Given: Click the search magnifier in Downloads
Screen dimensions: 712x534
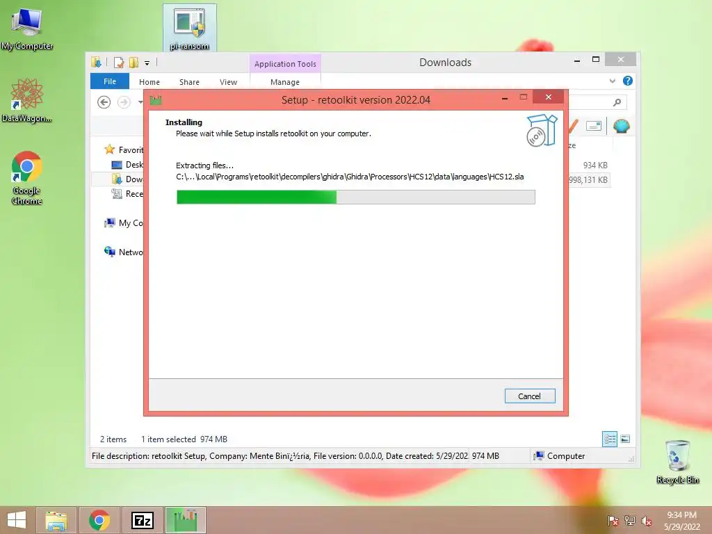Looking at the screenshot, I should pyautogui.click(x=617, y=102).
